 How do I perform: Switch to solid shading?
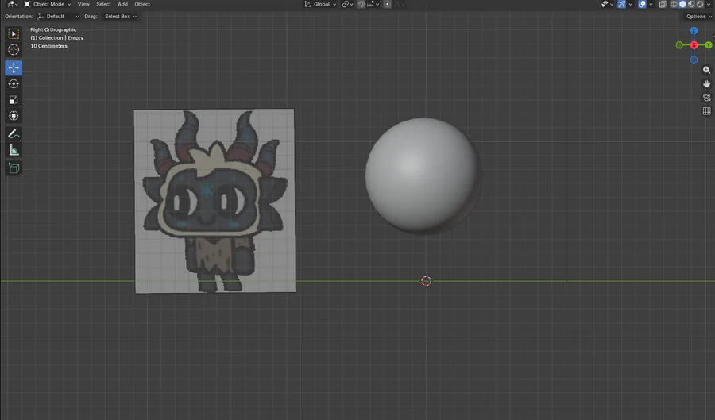[x=682, y=4]
